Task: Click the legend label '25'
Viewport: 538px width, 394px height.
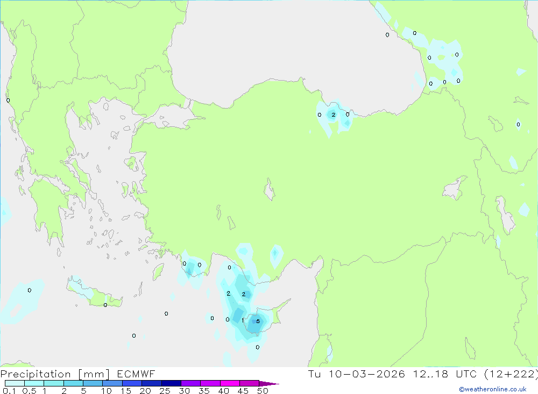Action: pyautogui.click(x=165, y=391)
